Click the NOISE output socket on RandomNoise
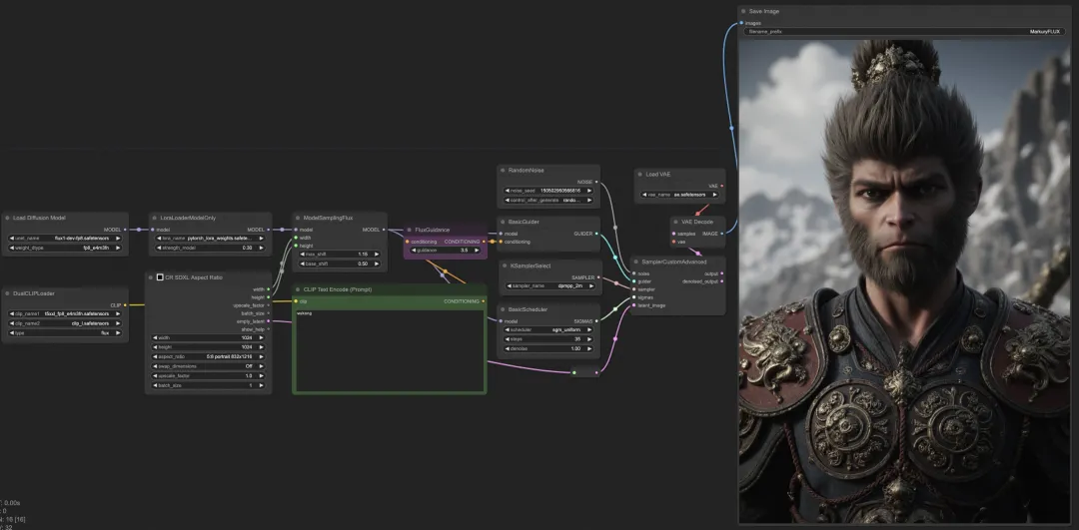The height and width of the screenshot is (530, 1079). tap(596, 183)
